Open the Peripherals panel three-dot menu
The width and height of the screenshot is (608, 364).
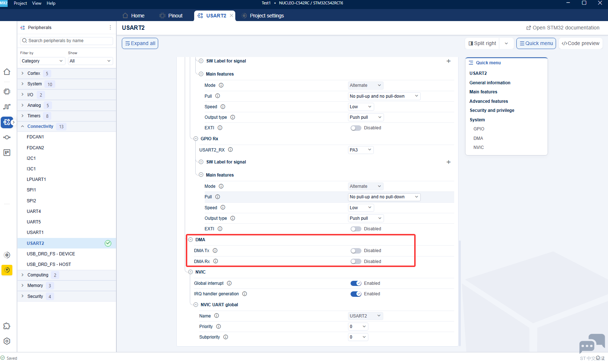point(110,28)
